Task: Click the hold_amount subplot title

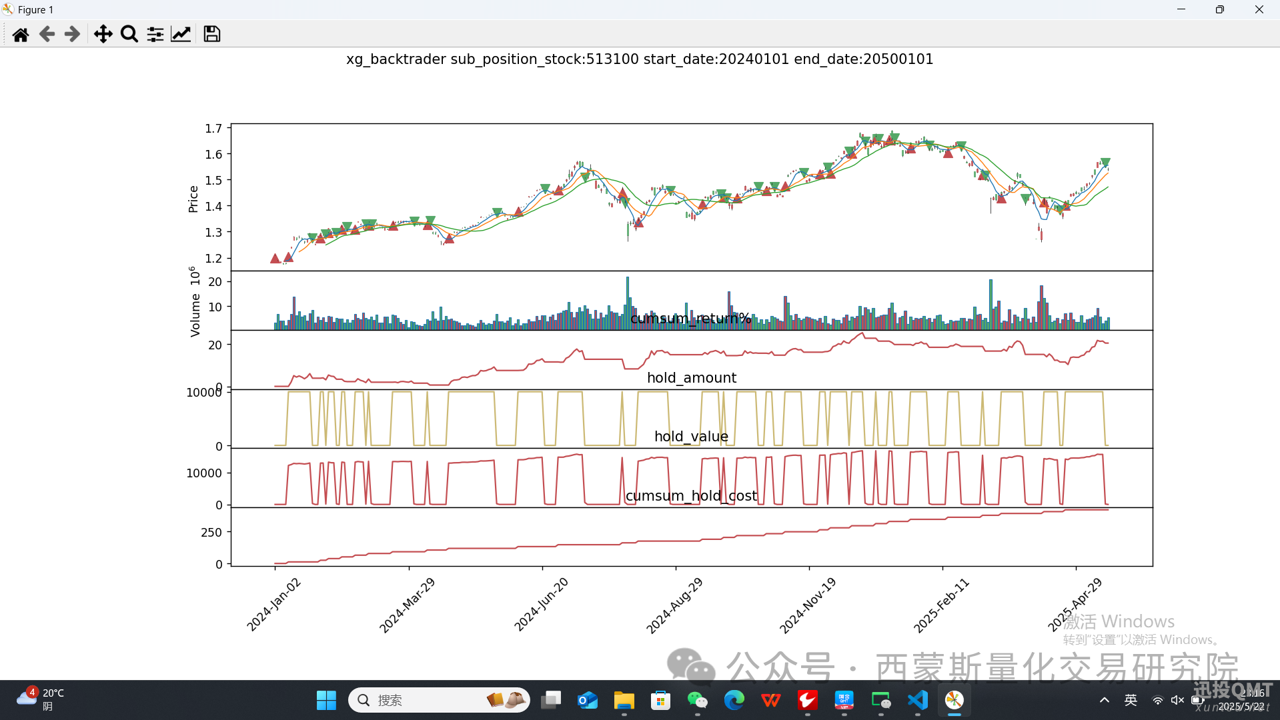Action: pyautogui.click(x=692, y=378)
